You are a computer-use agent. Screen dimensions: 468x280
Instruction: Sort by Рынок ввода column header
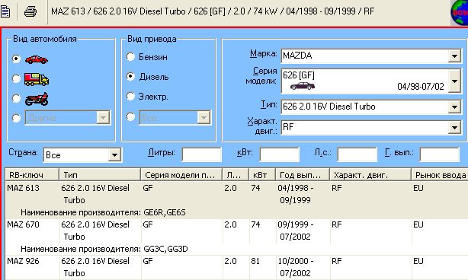440,174
